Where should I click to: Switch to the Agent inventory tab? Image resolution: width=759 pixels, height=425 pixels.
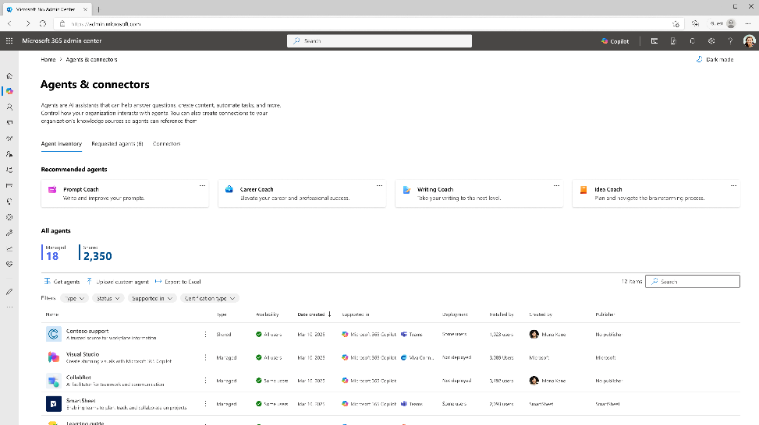click(62, 144)
